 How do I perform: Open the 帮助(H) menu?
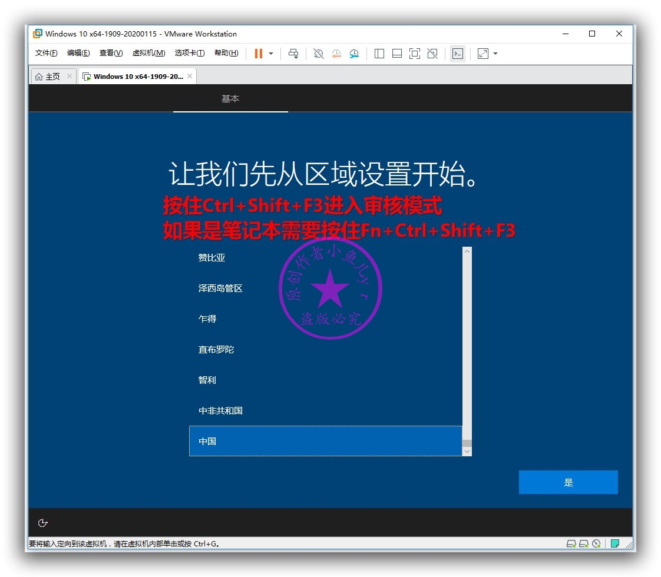(x=226, y=52)
